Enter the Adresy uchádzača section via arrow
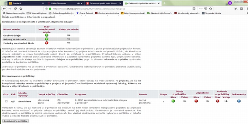248x124 pixels. click(x=69, y=39)
